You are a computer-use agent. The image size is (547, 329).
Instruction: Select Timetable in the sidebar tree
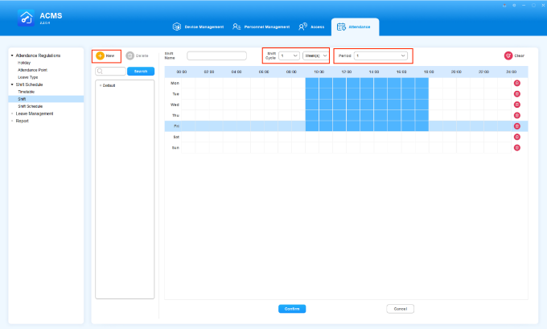(x=27, y=92)
